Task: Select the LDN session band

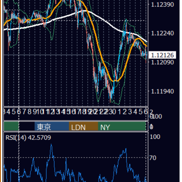Action: point(84,126)
